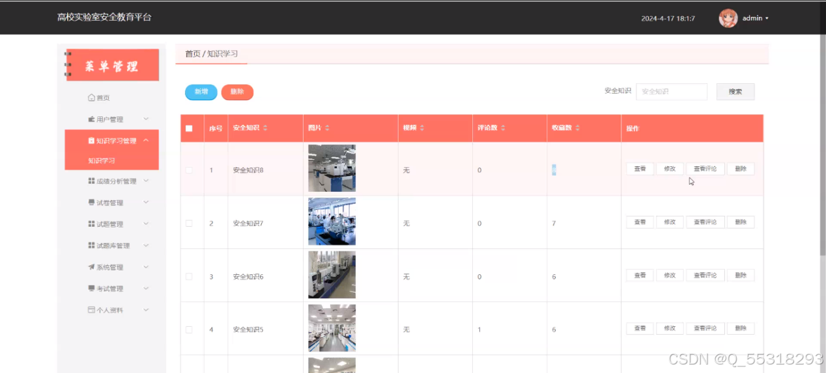Expand the 试卷管理 chevron

coord(146,202)
